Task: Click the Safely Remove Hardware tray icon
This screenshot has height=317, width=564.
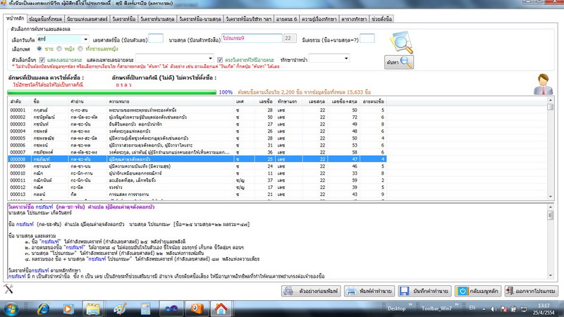Action: click(513, 309)
